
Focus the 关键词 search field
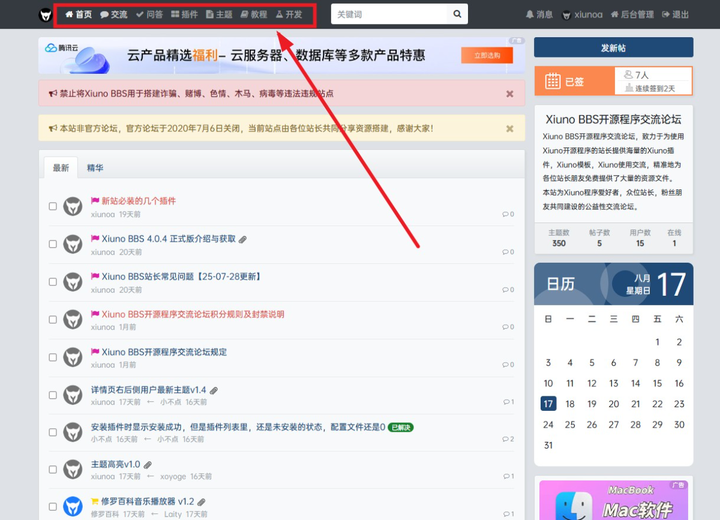tap(389, 14)
